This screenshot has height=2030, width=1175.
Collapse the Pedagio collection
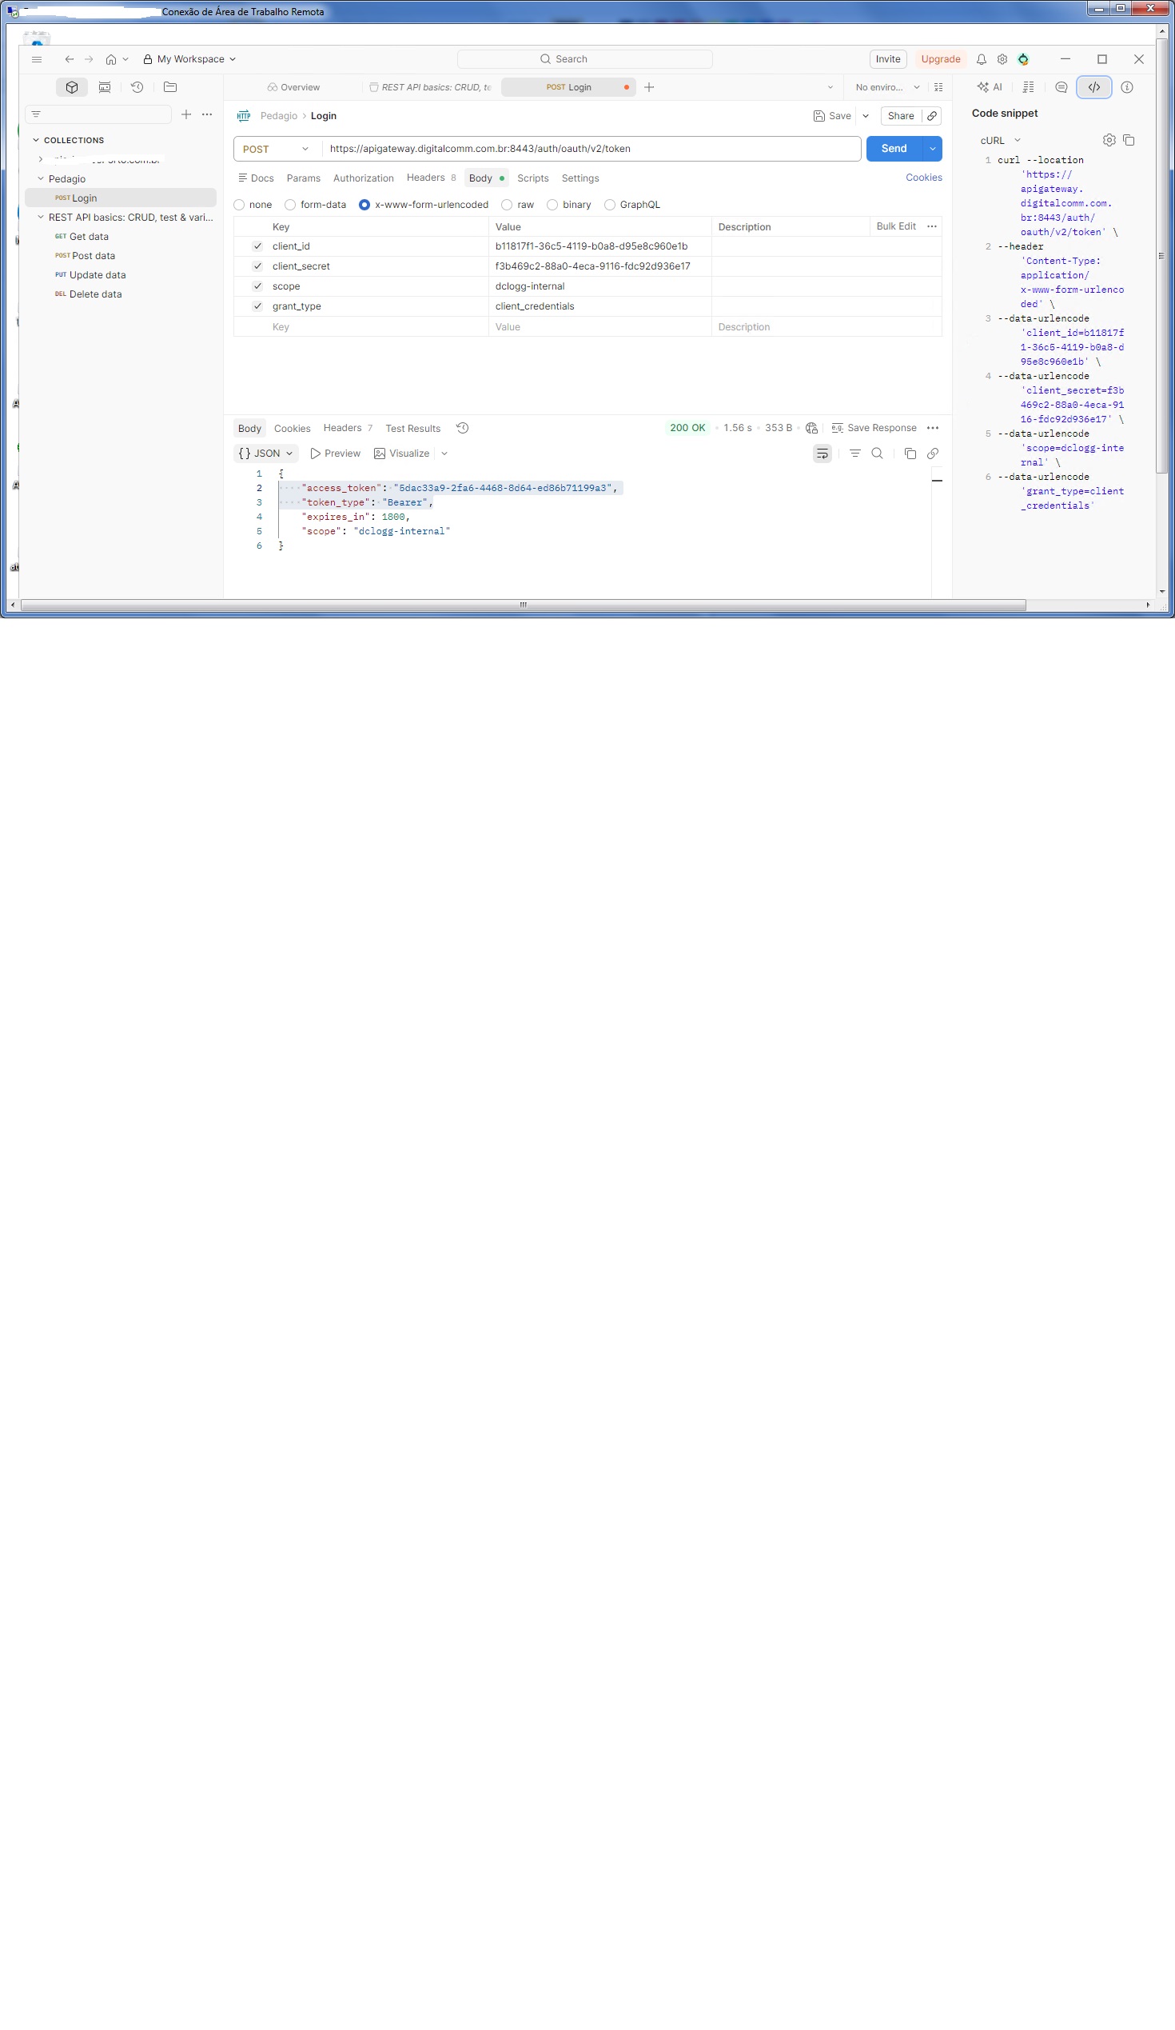(41, 179)
